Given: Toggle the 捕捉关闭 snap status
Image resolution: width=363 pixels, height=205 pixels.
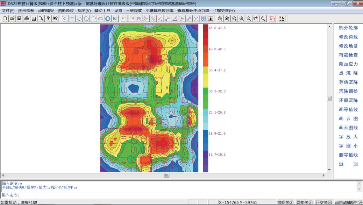Looking at the screenshot, I should tap(285, 203).
